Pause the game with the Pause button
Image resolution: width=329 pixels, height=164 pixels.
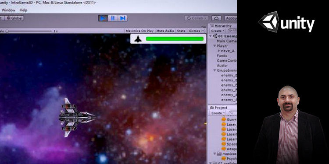pyautogui.click(x=113, y=18)
